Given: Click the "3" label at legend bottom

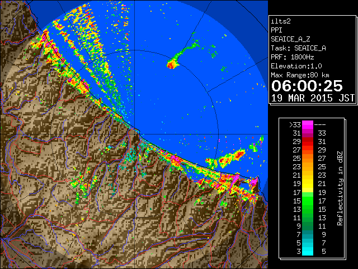Looking at the screenshot, I should 299,252.
